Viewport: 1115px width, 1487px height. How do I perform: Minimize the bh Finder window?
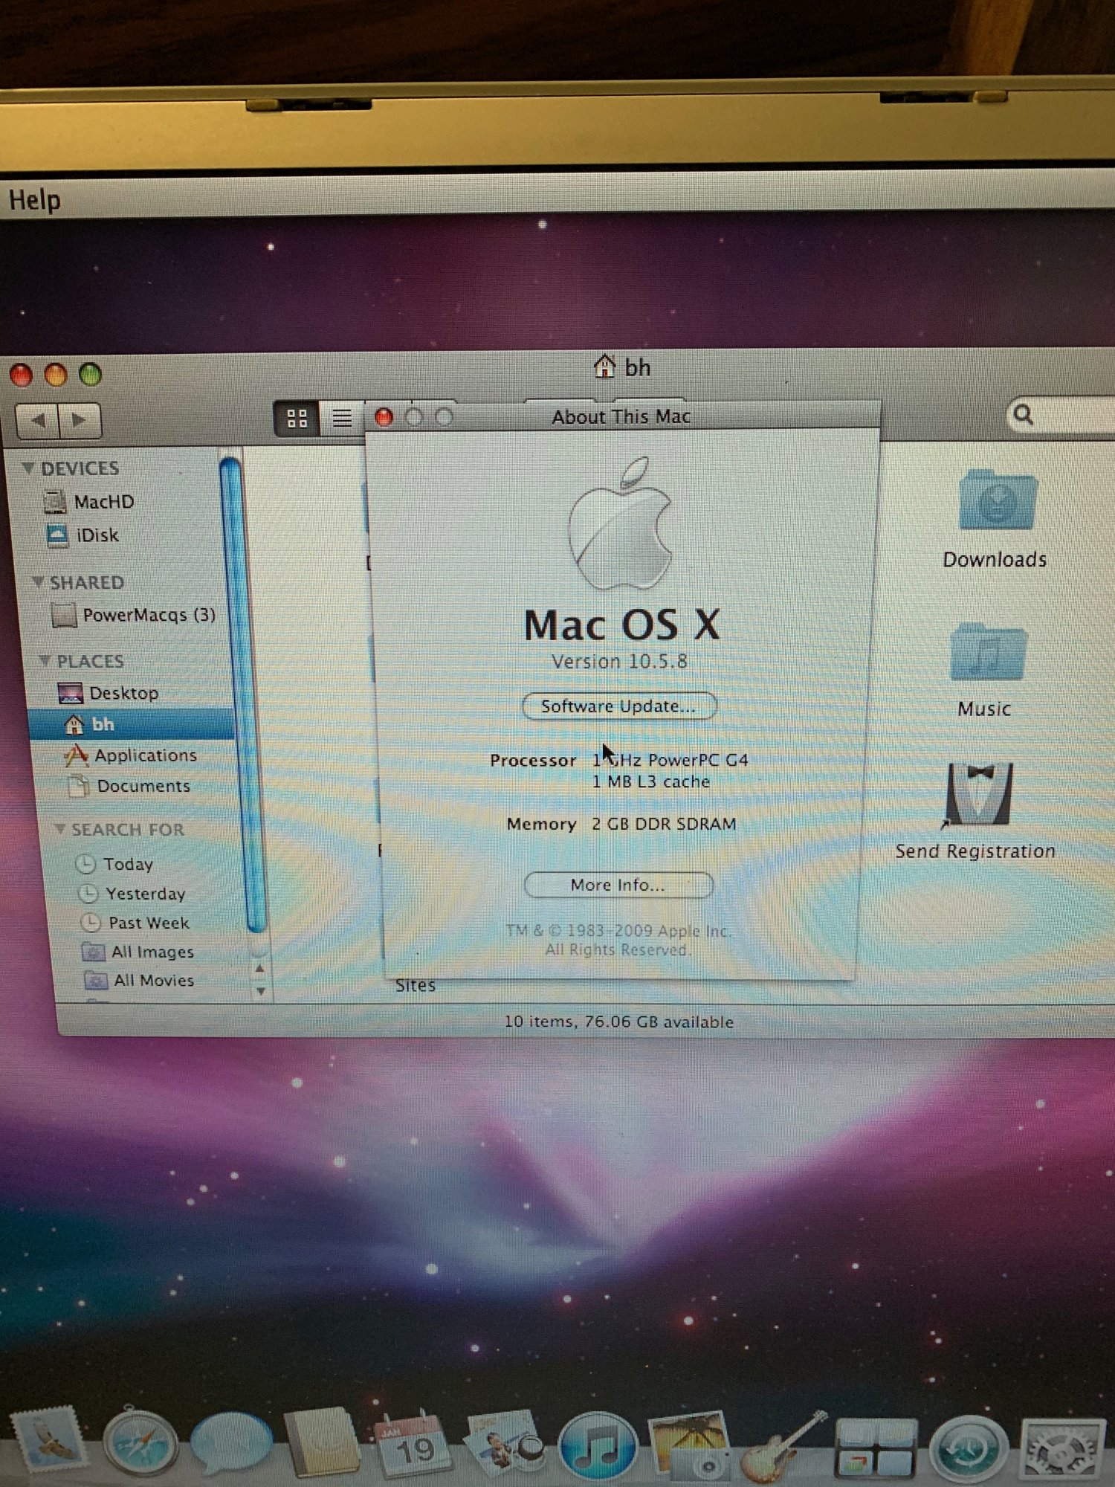point(56,375)
